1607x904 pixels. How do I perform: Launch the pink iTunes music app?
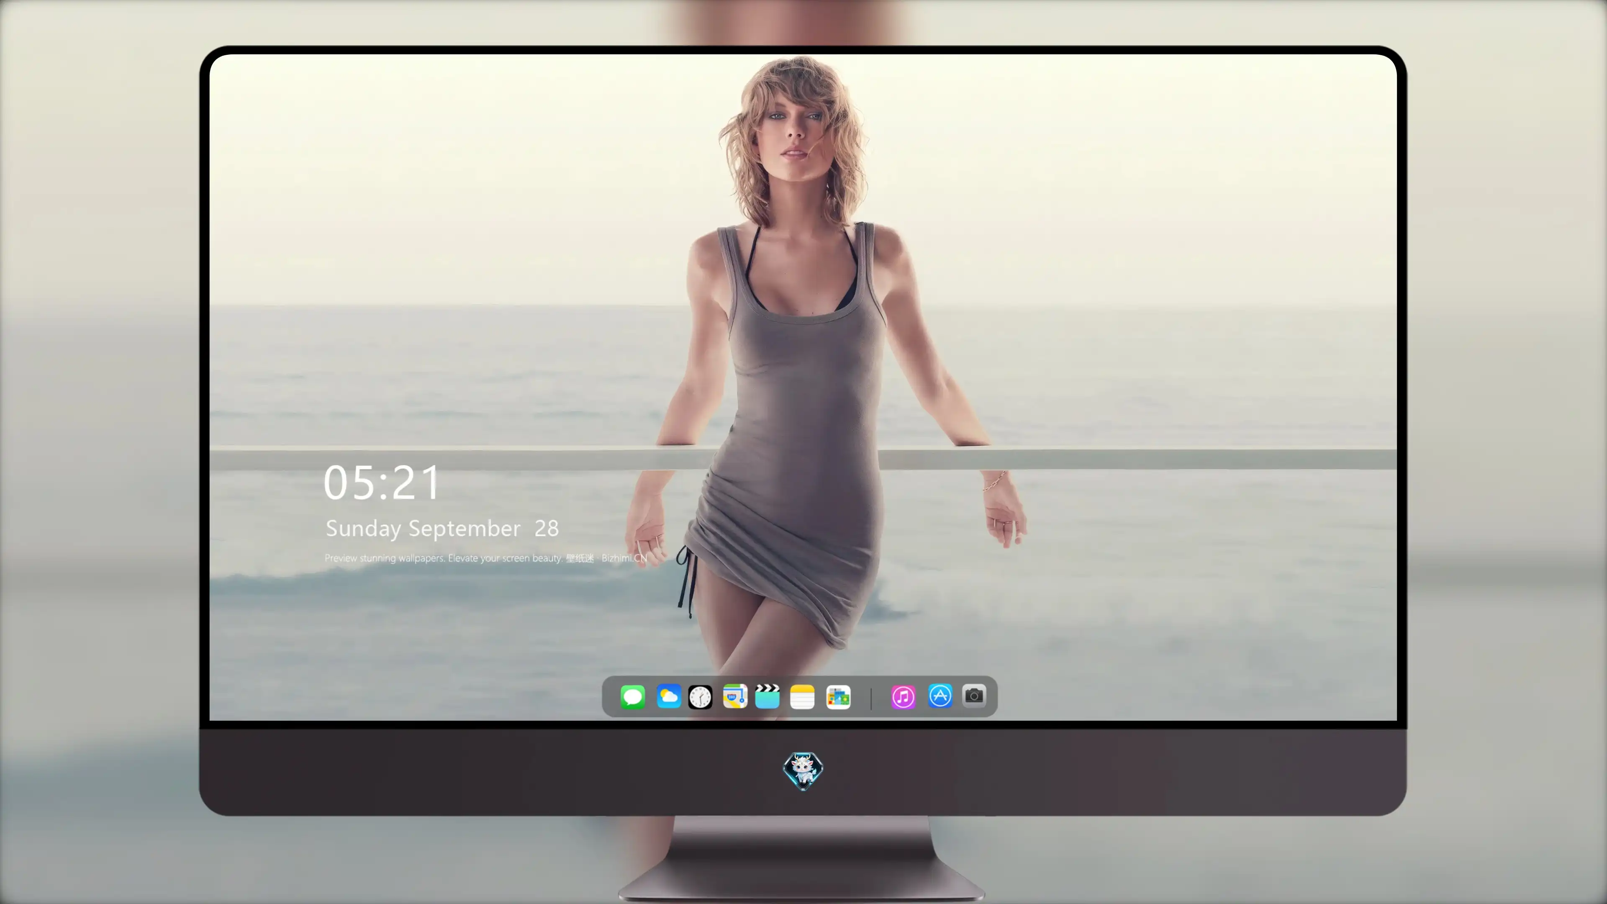point(904,696)
